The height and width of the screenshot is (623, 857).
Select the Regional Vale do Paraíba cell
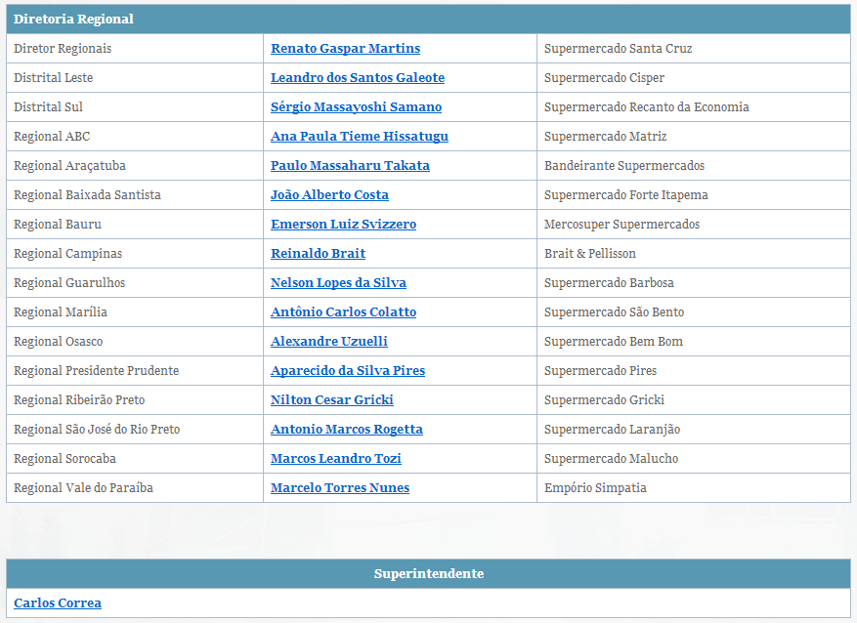tap(135, 488)
